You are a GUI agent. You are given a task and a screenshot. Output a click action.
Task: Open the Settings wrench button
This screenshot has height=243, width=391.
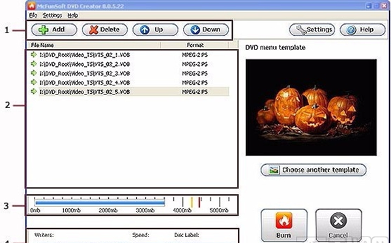[x=312, y=30]
